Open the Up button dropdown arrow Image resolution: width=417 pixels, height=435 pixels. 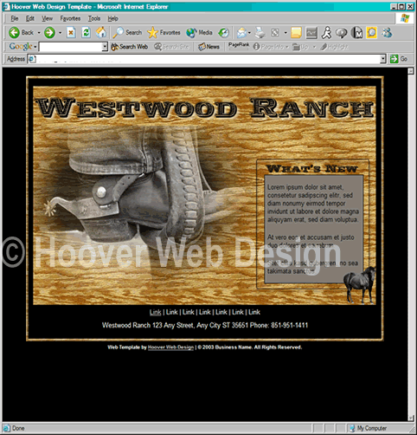click(x=314, y=47)
